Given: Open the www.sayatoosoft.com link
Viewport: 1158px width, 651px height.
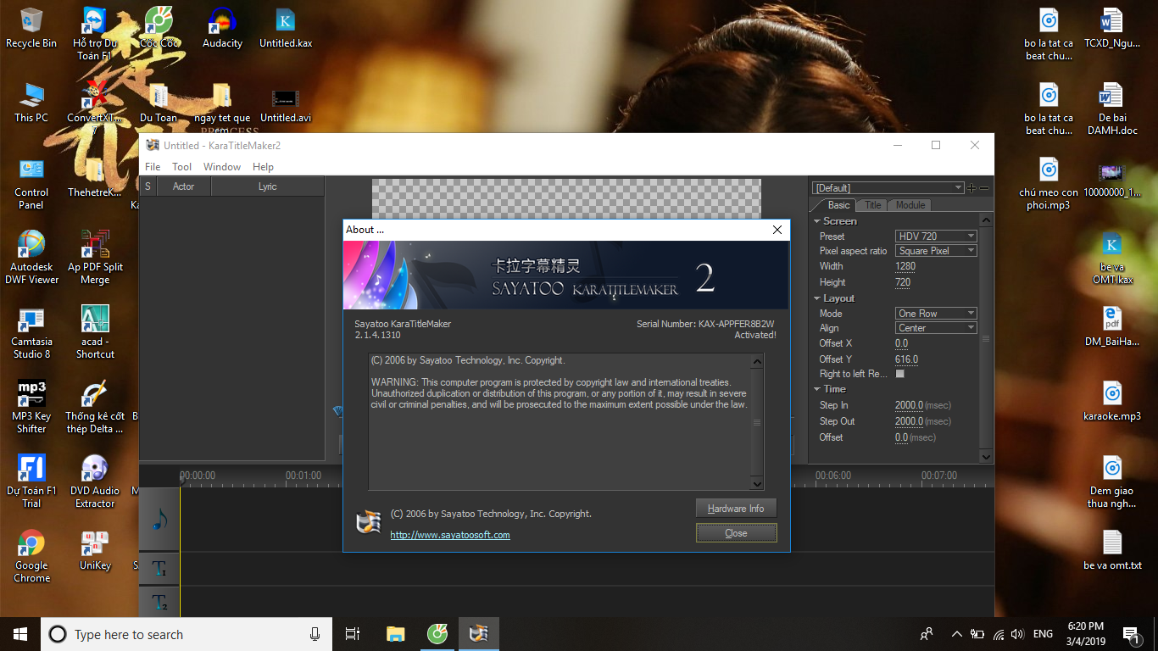Looking at the screenshot, I should coord(450,535).
